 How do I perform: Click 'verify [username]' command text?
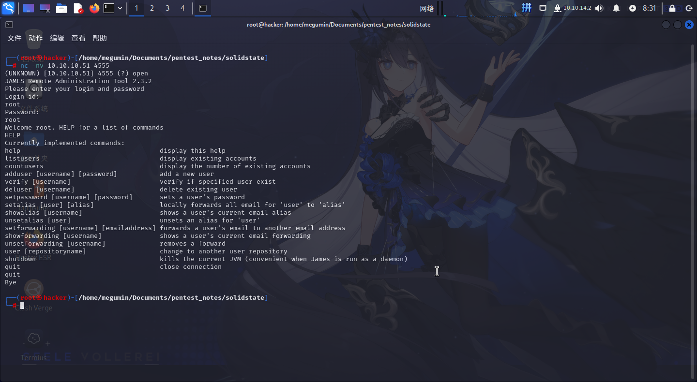click(38, 182)
